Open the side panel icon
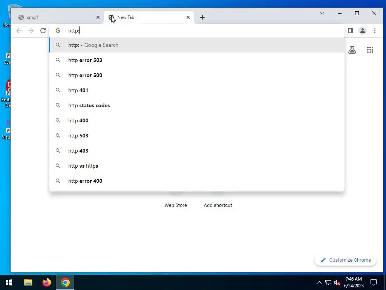Viewport: 386px width, 290px height. pos(351,31)
